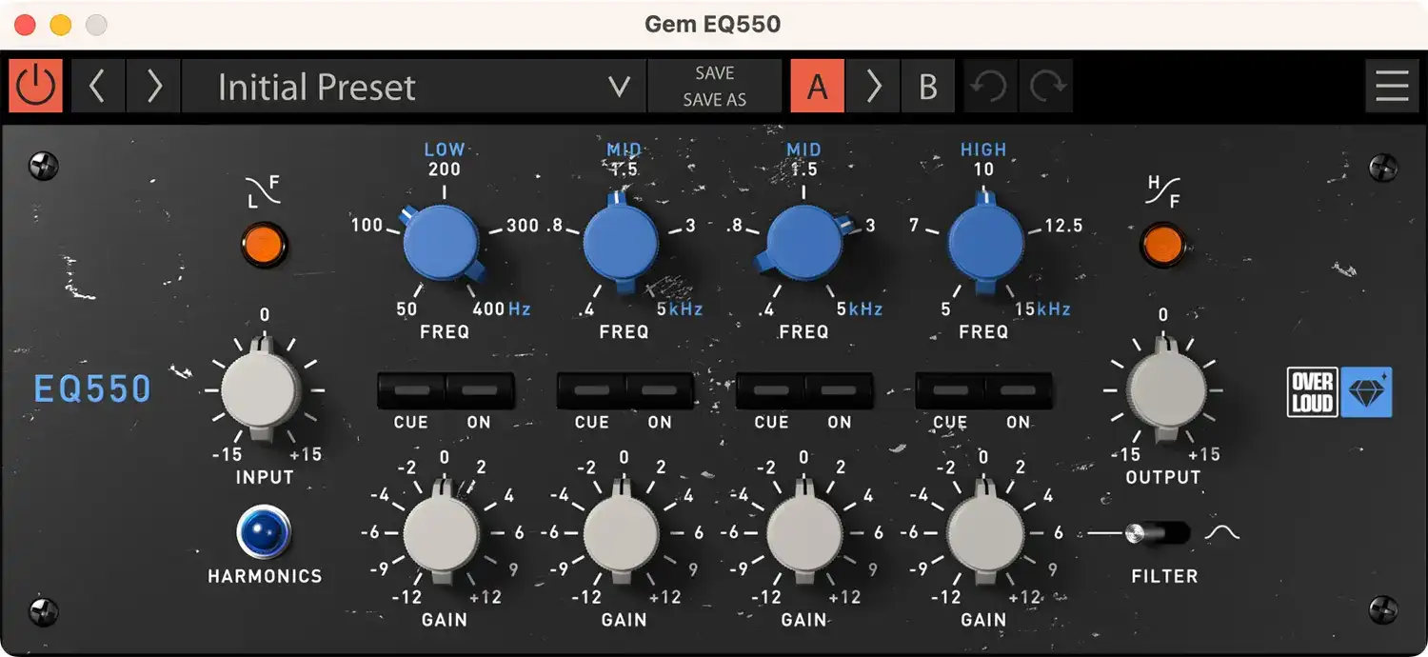Viewport: 1428px width, 657px height.
Task: Enable CUE on the HIGH band
Action: (x=949, y=390)
